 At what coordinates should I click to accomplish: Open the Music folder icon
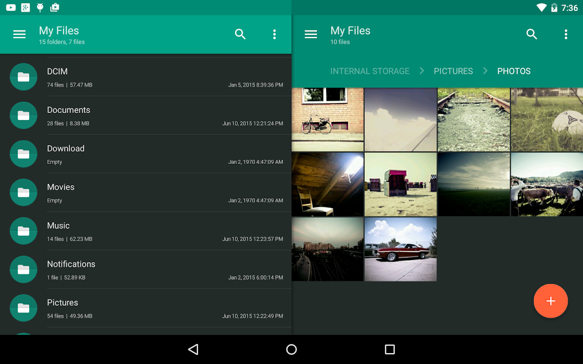tap(23, 231)
